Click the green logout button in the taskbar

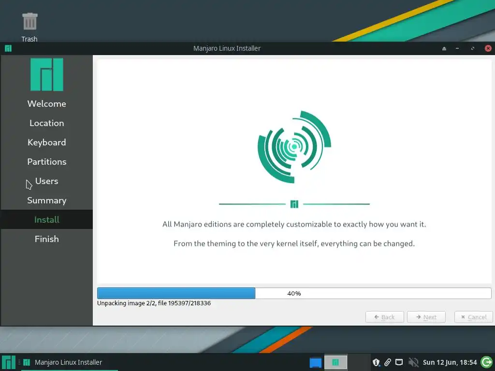click(486, 362)
